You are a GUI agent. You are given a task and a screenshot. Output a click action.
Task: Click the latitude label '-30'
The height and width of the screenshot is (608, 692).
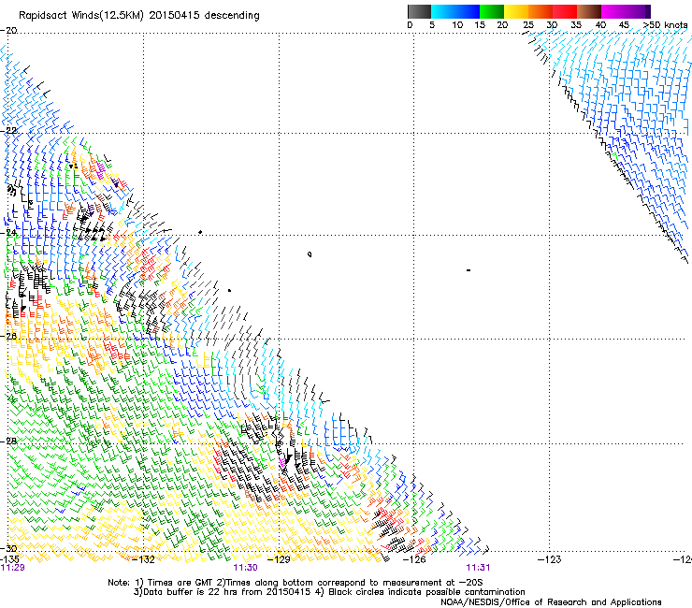point(9,549)
